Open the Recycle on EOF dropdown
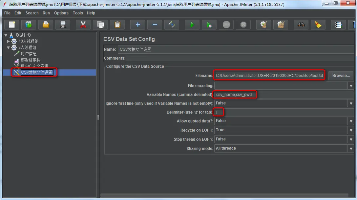Image resolution: width=357 pixels, height=200 pixels. [x=351, y=130]
